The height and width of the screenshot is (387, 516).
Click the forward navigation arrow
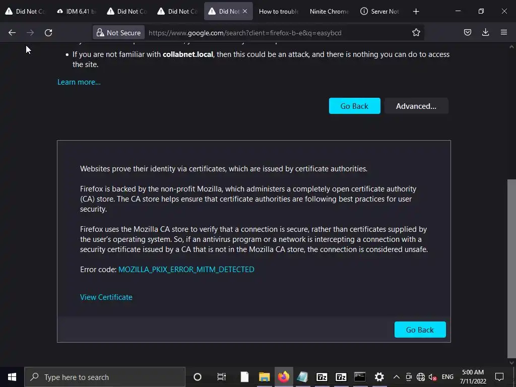point(30,33)
